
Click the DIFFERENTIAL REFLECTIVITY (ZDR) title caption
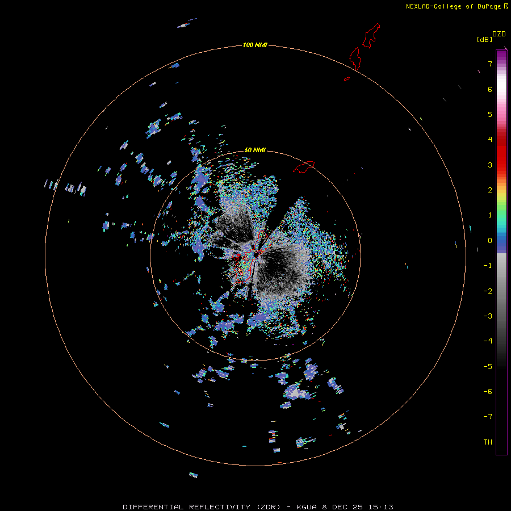(202, 507)
